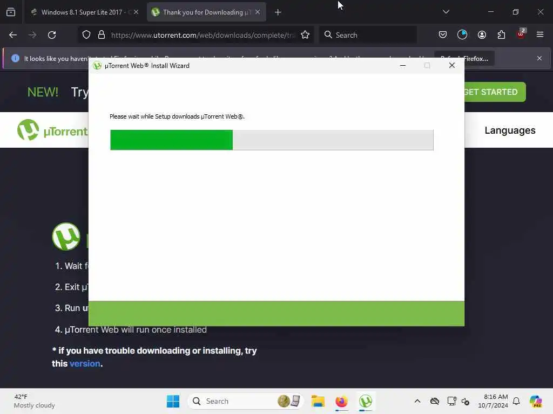Open the blue circular toolbar icon beside Pocket

coord(462,35)
